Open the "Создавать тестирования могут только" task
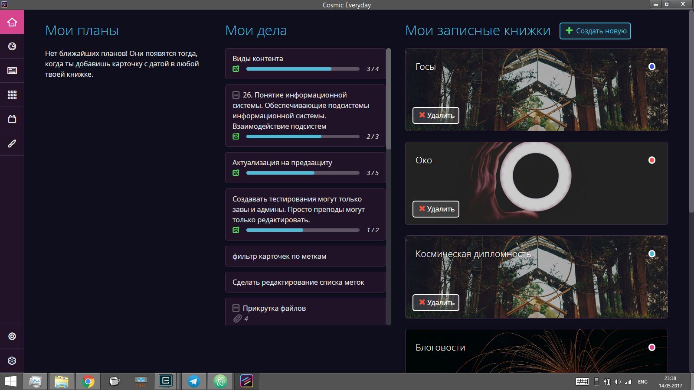The image size is (694, 390). point(305,214)
